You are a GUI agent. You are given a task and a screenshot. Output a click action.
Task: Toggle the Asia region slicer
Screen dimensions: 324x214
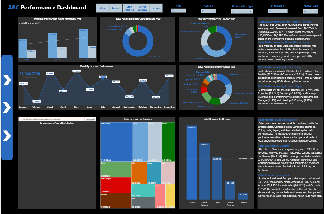tap(102, 8)
